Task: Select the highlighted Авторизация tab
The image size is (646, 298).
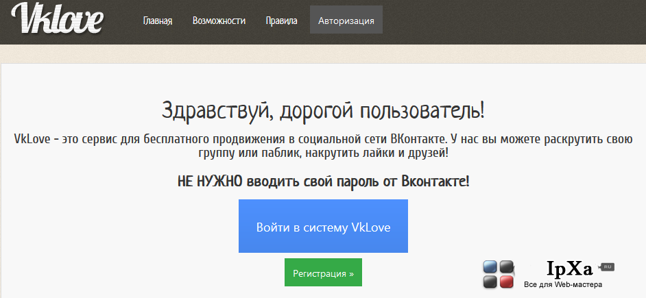Action: click(x=346, y=20)
